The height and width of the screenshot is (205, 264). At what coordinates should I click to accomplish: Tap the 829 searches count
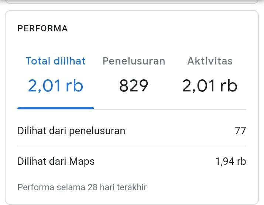[x=134, y=86]
